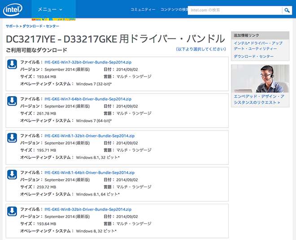Open IYE-GKE-Win8-32bit-Driver-Bundle-Sep2014.zip link
This screenshot has height=240, width=296.
pyautogui.click(x=88, y=209)
